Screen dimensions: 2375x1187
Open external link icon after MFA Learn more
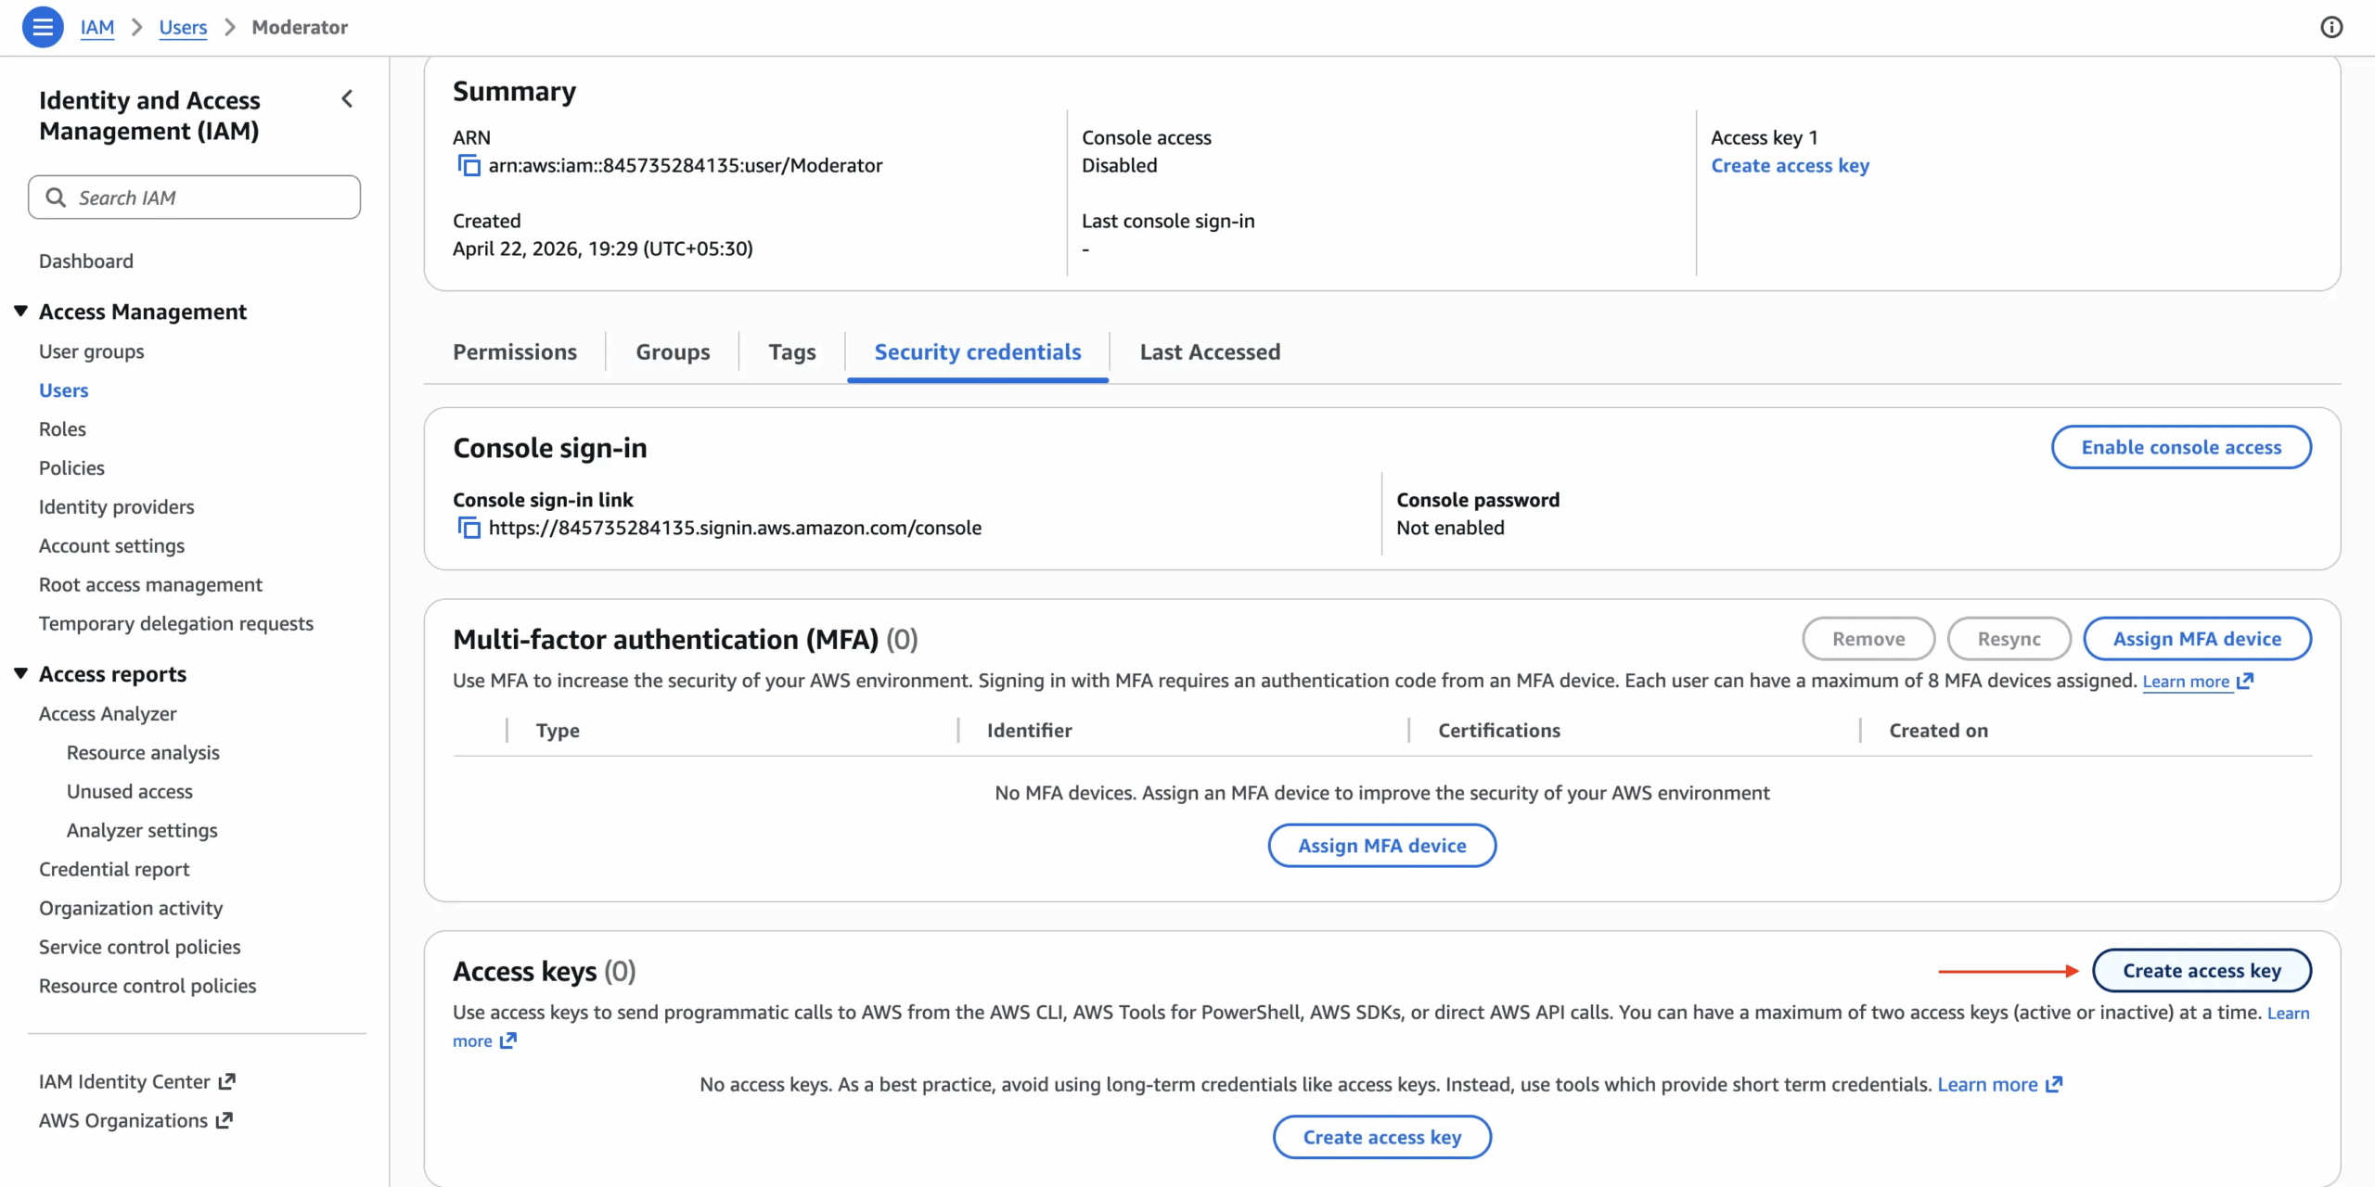point(2245,682)
